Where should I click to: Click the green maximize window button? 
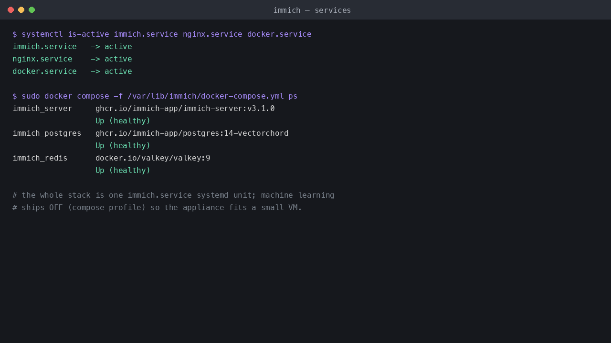tap(32, 10)
